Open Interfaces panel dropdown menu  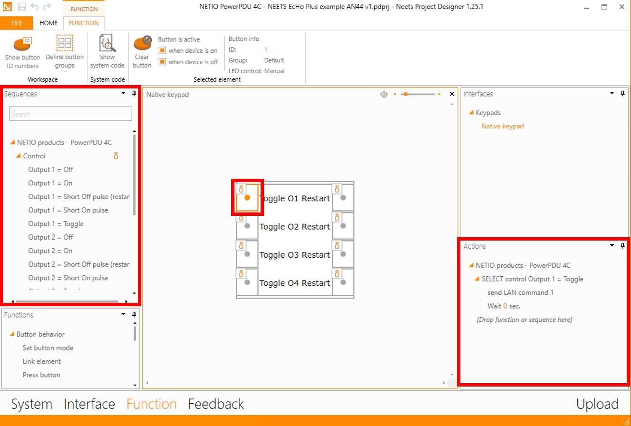pos(612,93)
